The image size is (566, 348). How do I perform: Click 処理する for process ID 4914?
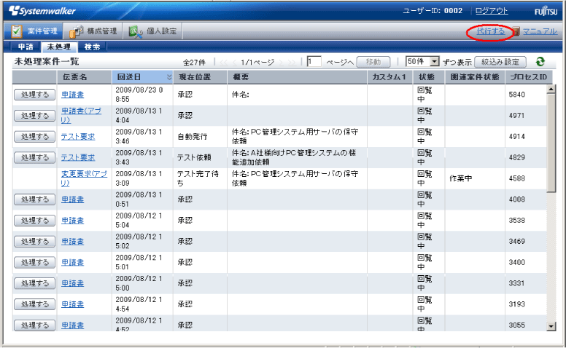[x=35, y=137]
